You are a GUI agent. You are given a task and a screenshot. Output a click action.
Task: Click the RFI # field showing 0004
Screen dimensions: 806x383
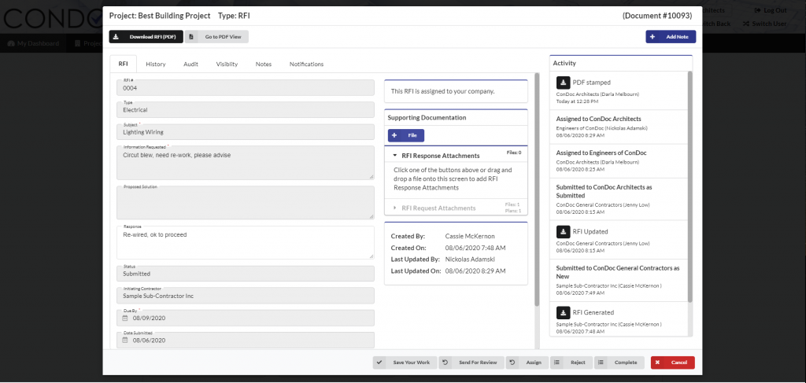(x=246, y=87)
